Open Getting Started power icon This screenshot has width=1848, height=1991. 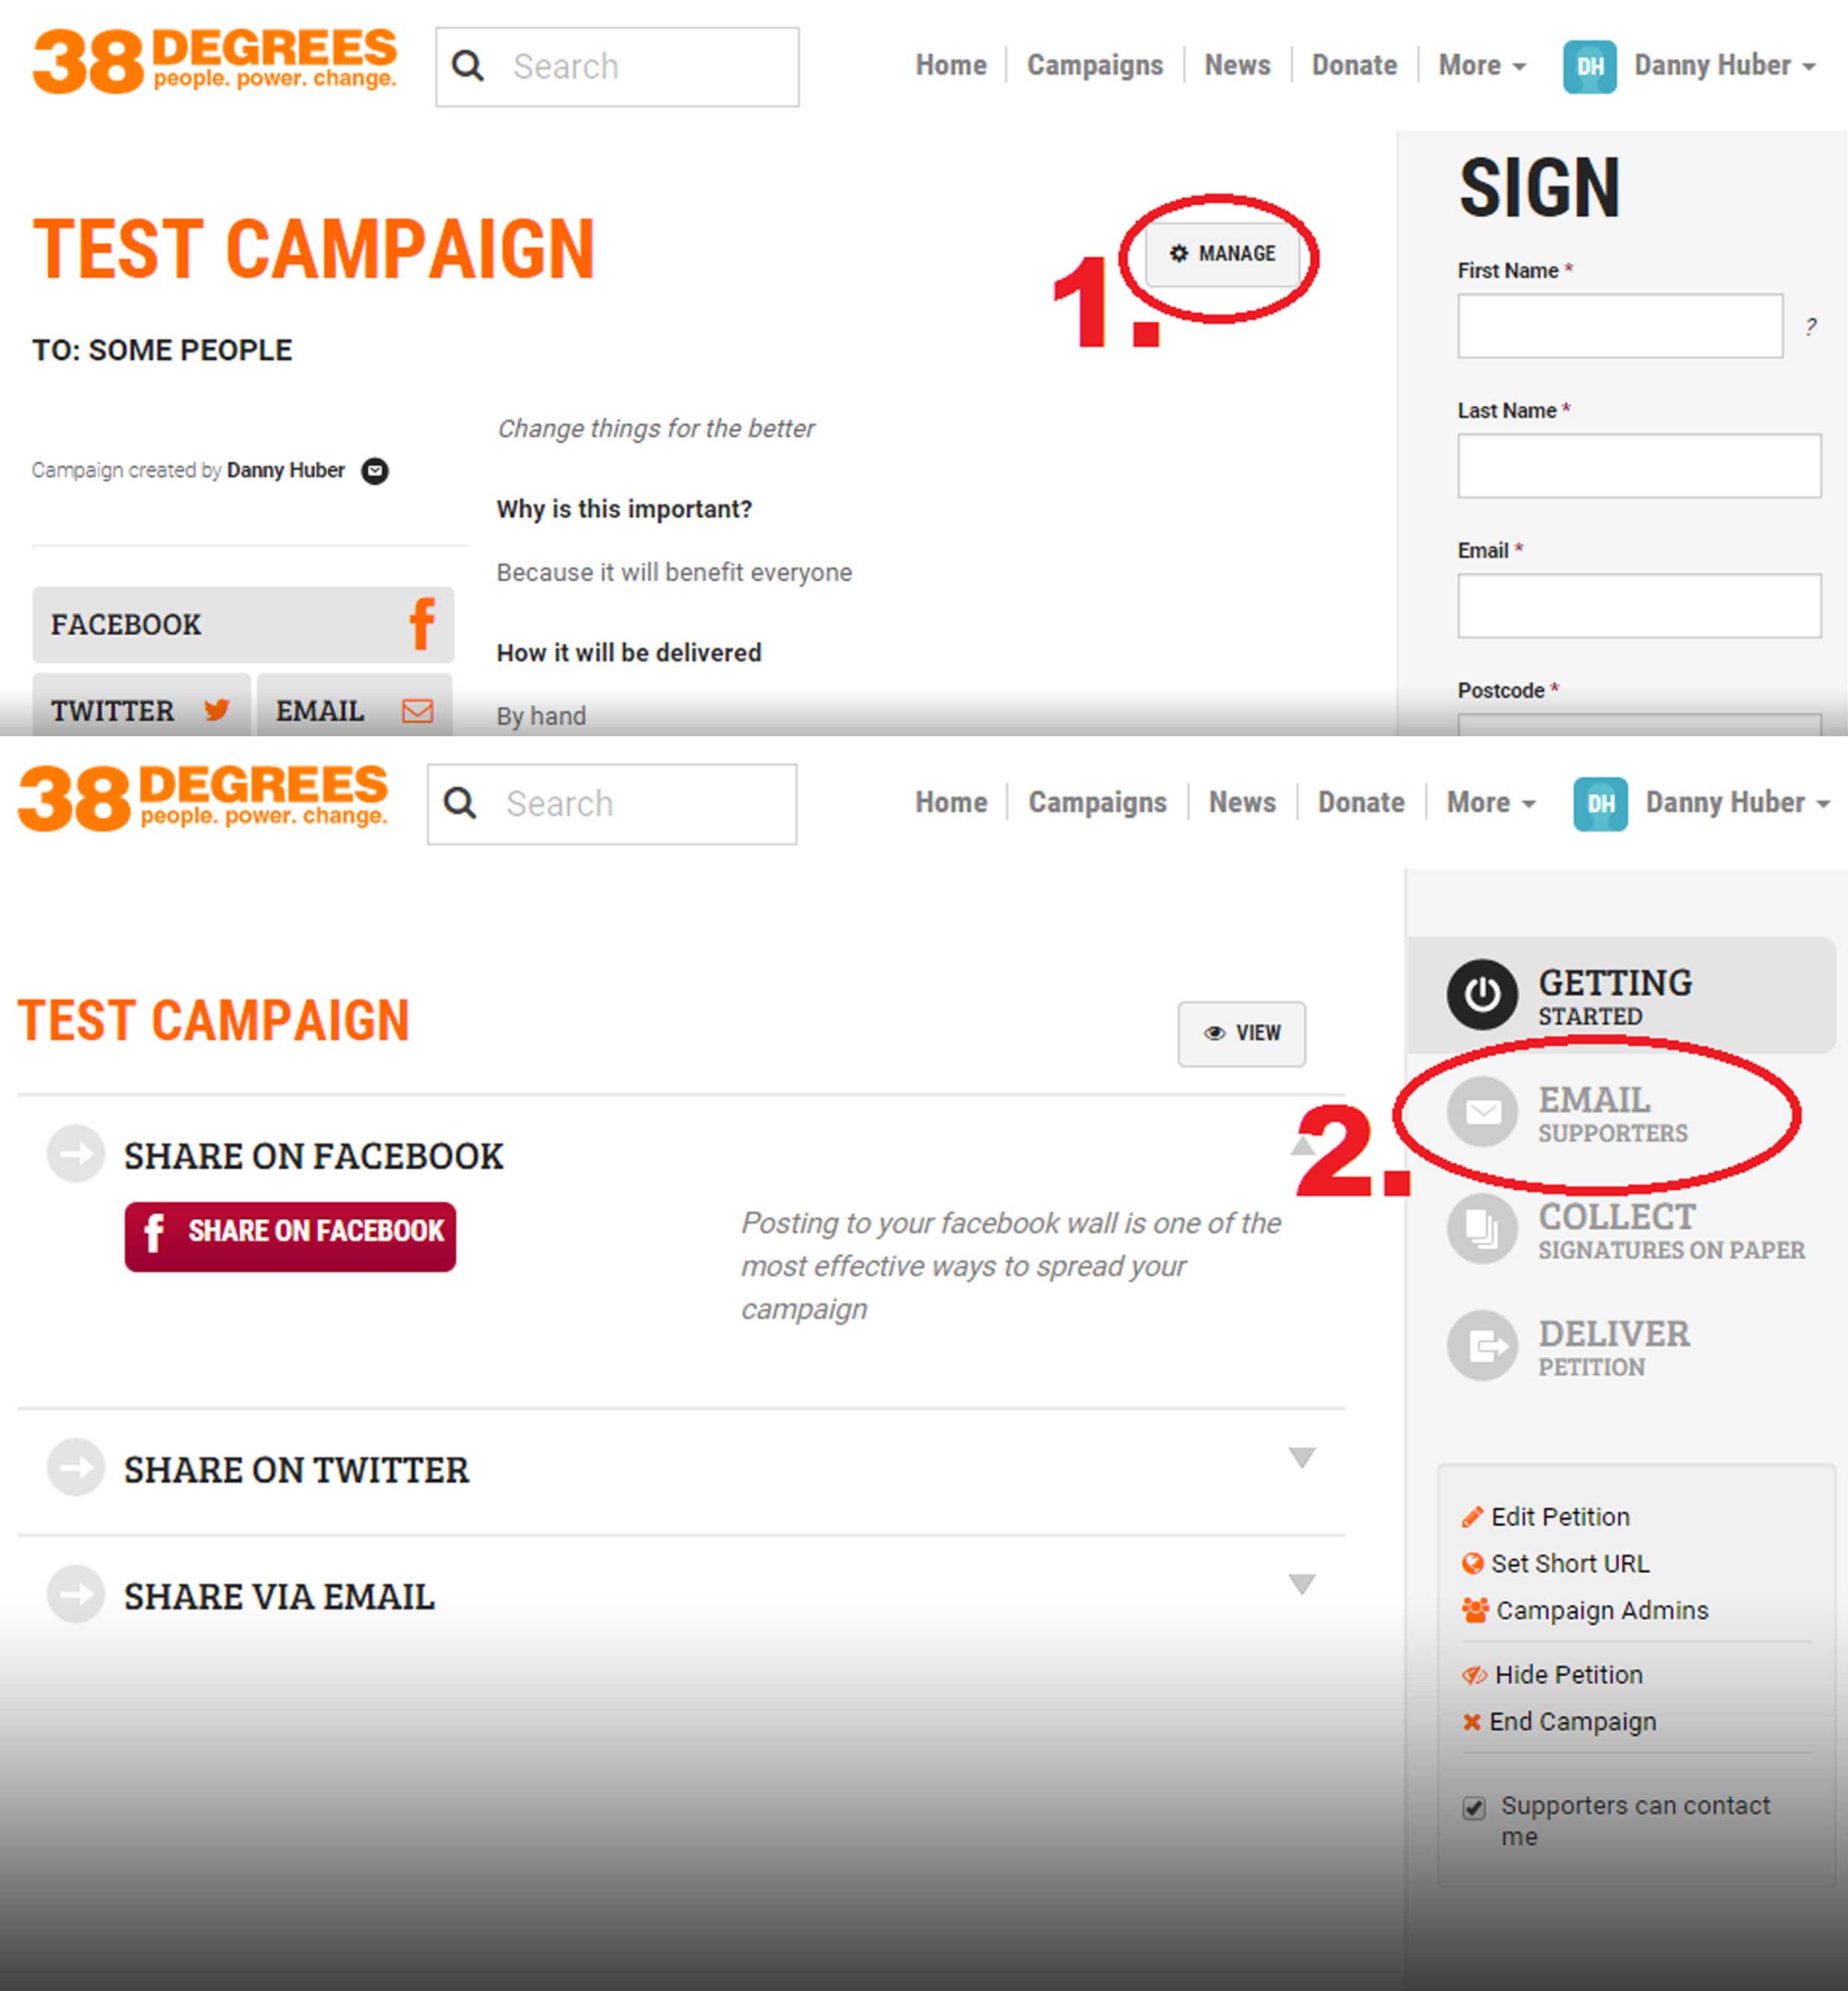click(x=1482, y=994)
